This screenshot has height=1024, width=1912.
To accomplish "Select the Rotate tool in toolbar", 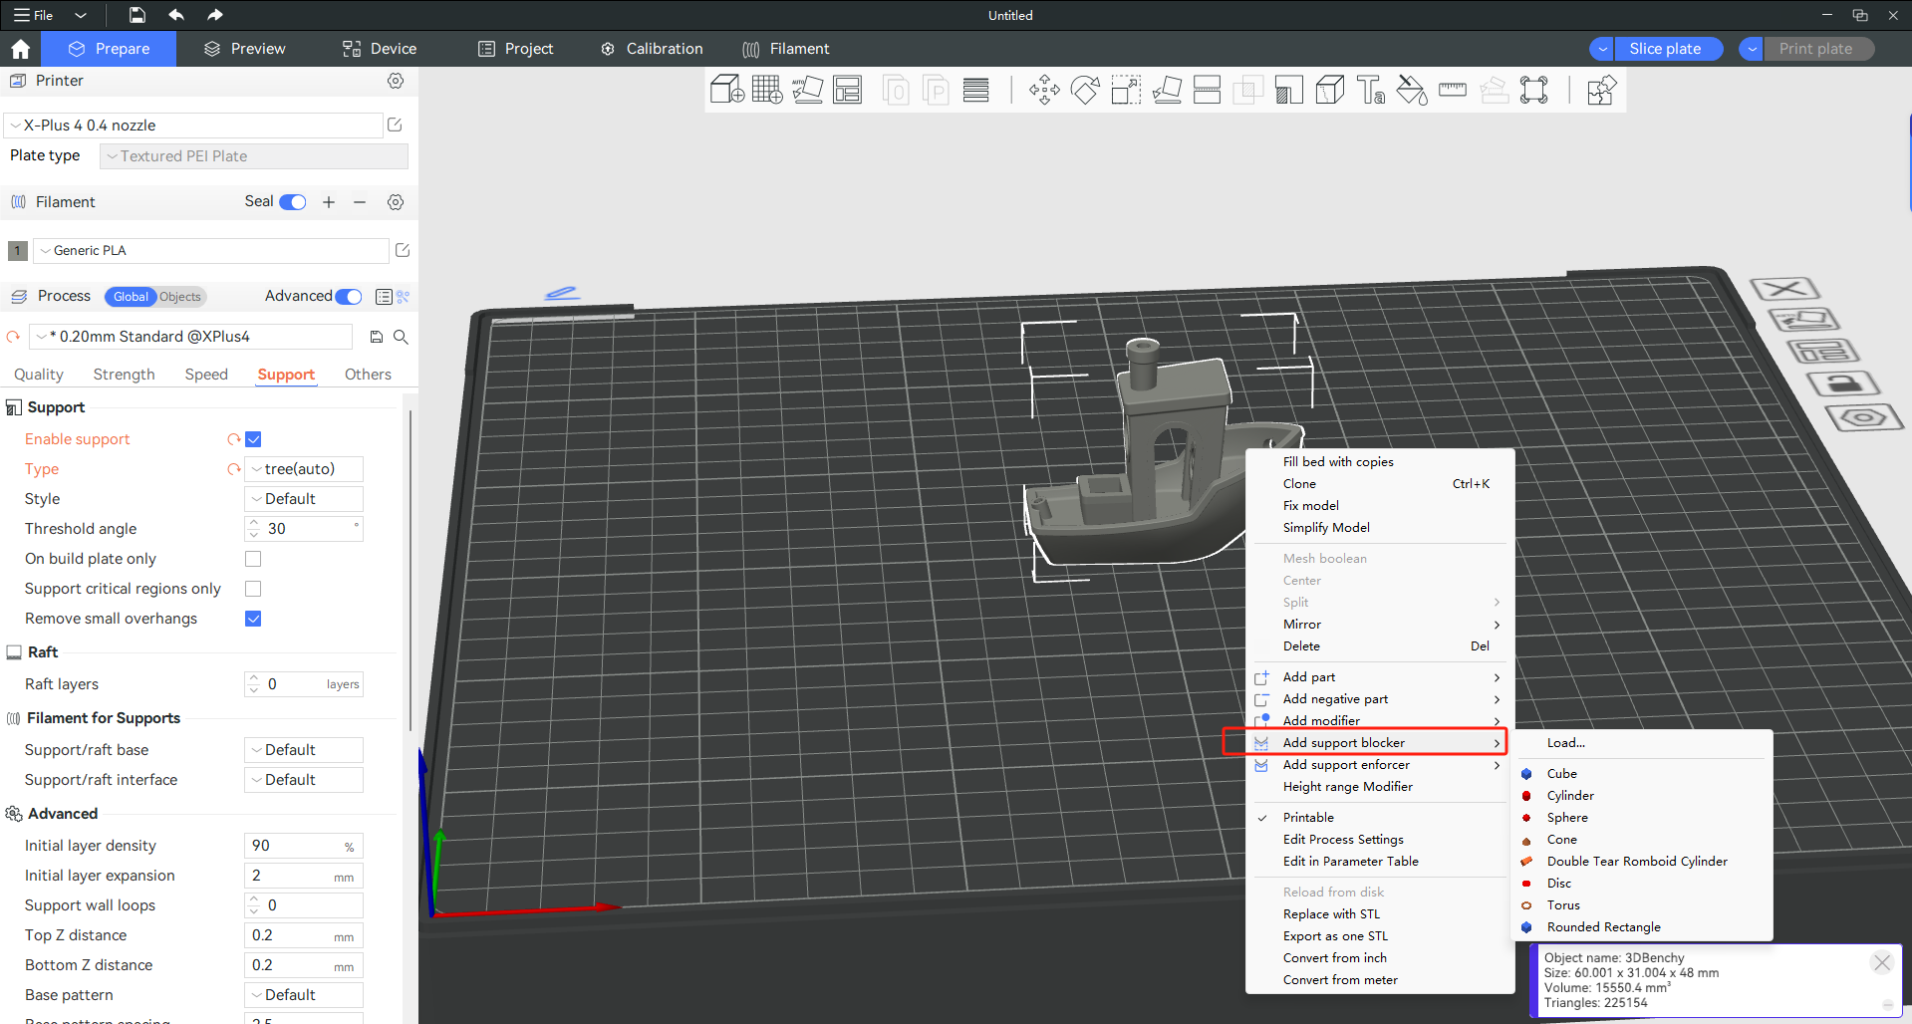I will 1085,91.
